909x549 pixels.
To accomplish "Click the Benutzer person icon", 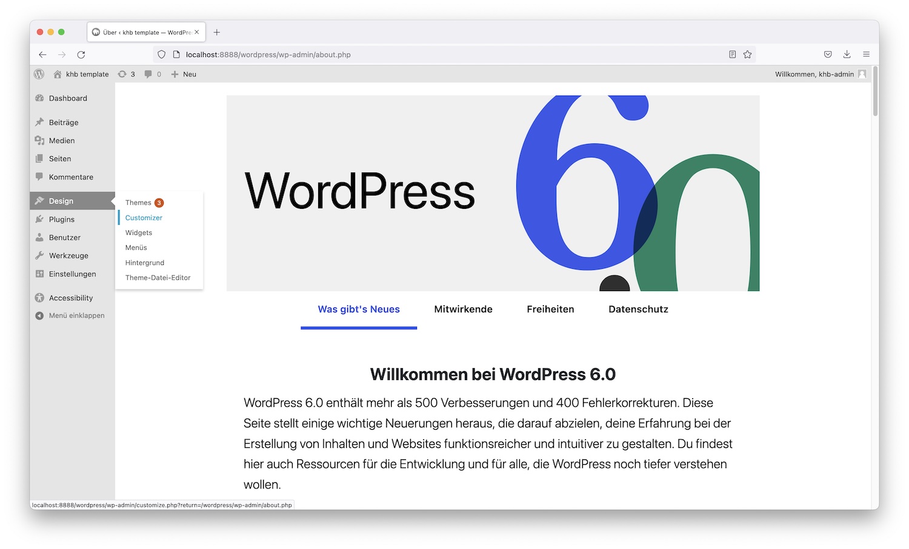I will point(39,237).
